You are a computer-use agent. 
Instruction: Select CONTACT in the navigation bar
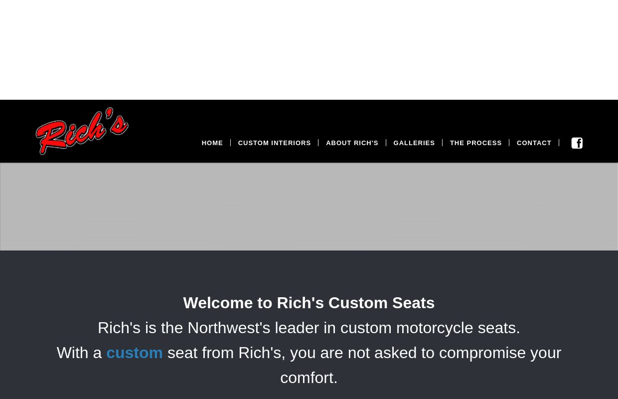(534, 143)
